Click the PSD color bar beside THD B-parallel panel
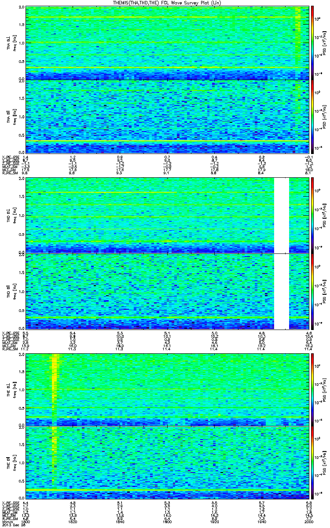This screenshot has width=330, height=528. coord(313,290)
